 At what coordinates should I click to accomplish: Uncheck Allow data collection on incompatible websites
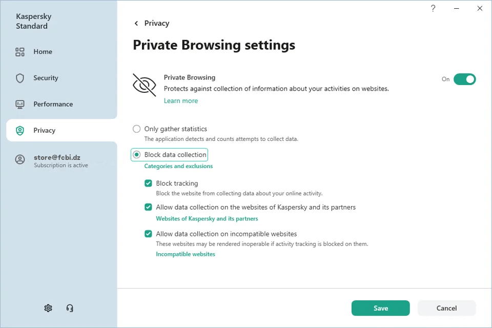coord(148,234)
